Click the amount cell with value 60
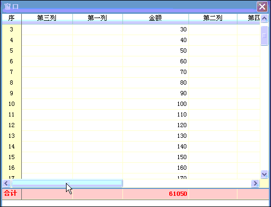This screenshot has width=271, height=207. pyautogui.click(x=155, y=61)
